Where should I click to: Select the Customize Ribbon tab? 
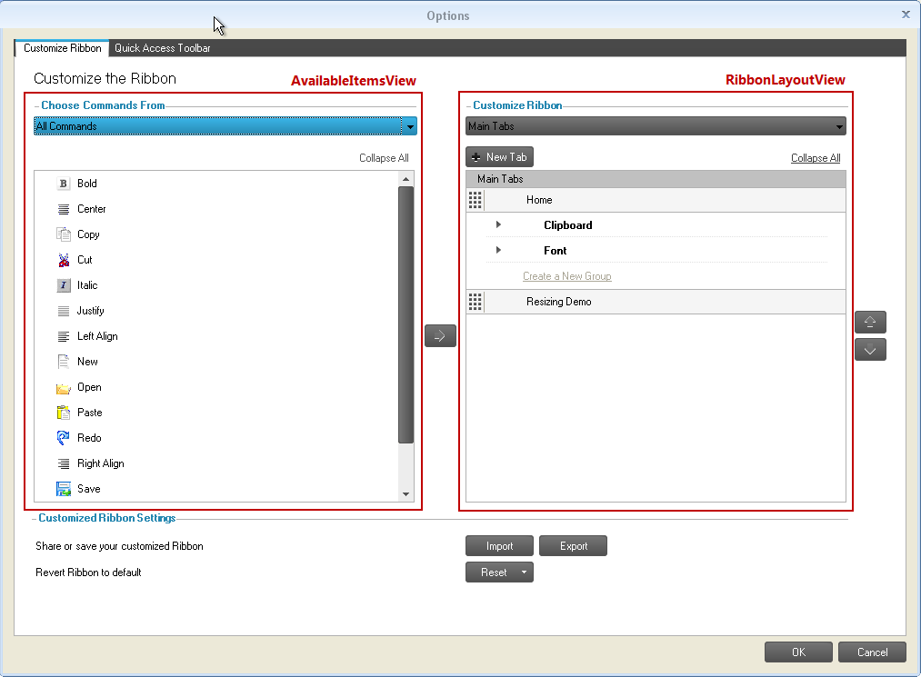[x=61, y=47]
